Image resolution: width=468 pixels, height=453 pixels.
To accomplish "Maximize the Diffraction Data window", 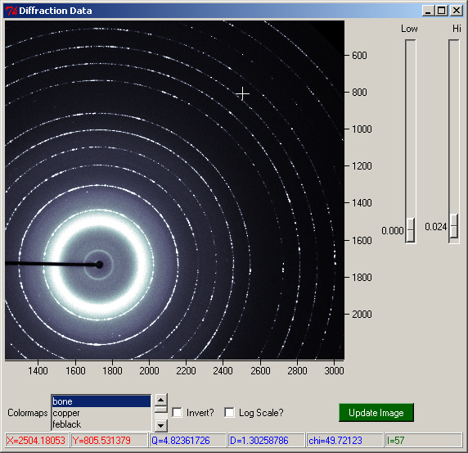I will (x=442, y=11).
